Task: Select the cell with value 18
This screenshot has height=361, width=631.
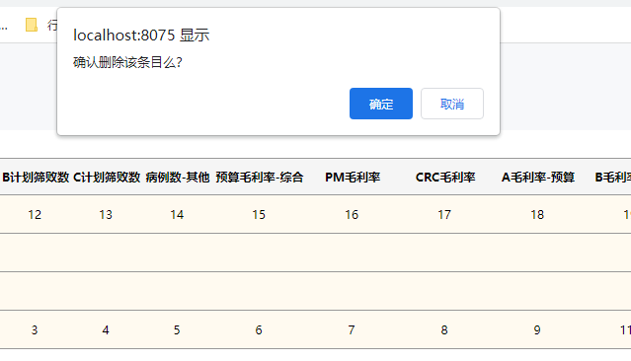Action: pos(537,215)
